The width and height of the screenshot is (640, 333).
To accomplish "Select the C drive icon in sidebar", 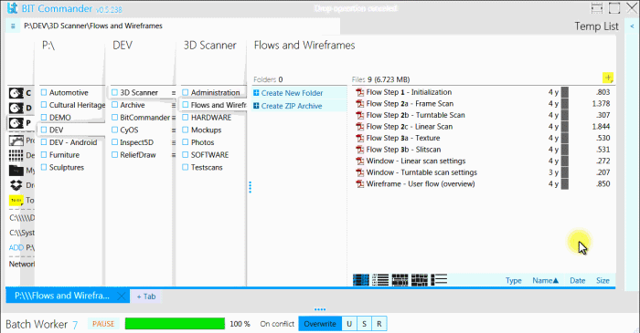I will [16, 93].
